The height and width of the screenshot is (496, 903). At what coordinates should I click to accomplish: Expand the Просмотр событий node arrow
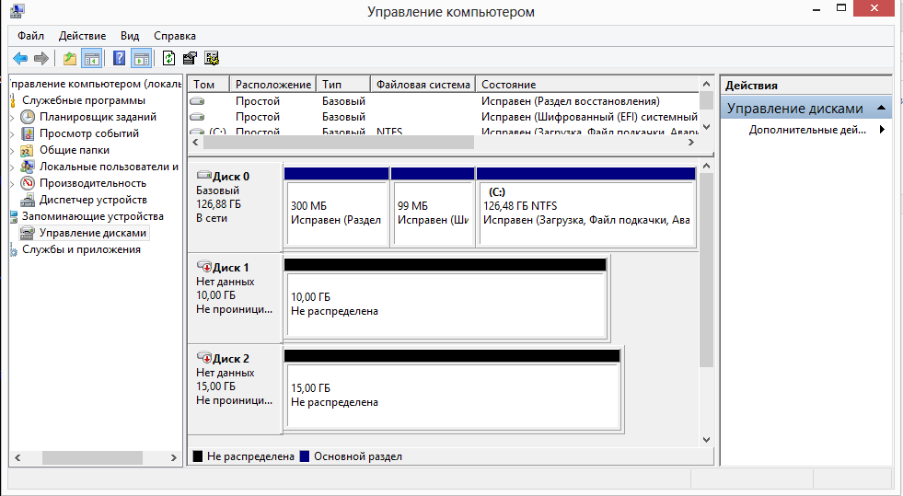[x=13, y=134]
